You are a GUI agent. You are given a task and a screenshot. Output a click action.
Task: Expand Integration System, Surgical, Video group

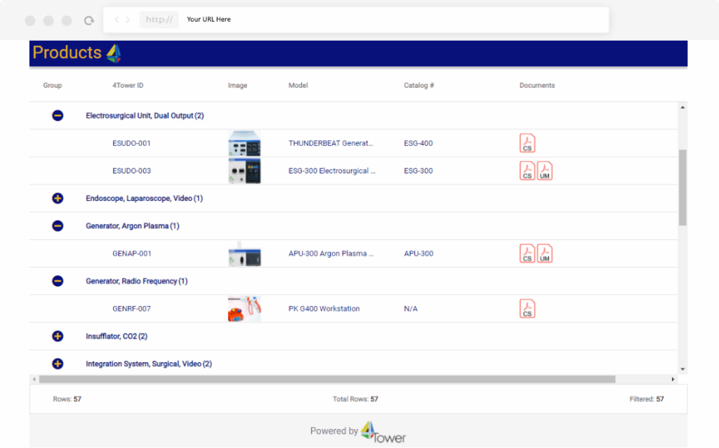58,364
